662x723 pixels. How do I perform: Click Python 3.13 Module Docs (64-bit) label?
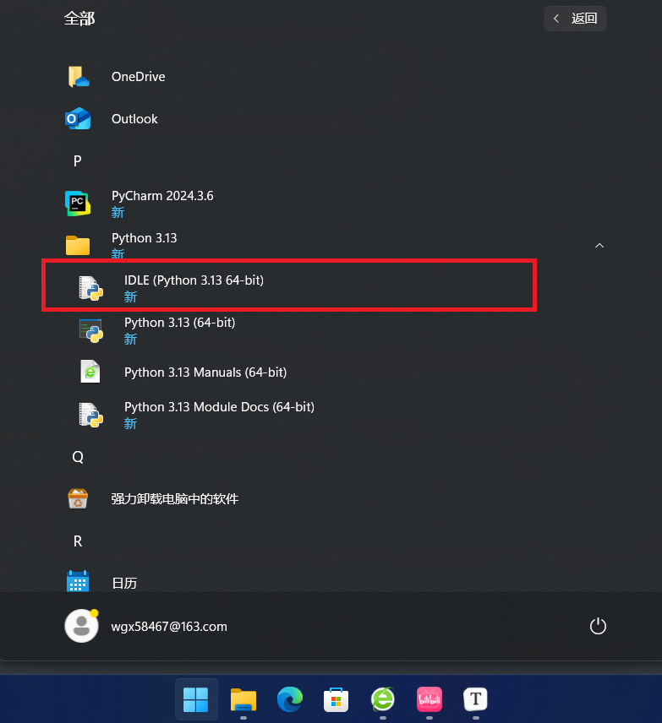coord(219,407)
